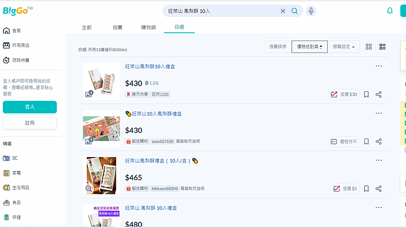Switch to grid view layout
The height and width of the screenshot is (228, 406).
368,47
